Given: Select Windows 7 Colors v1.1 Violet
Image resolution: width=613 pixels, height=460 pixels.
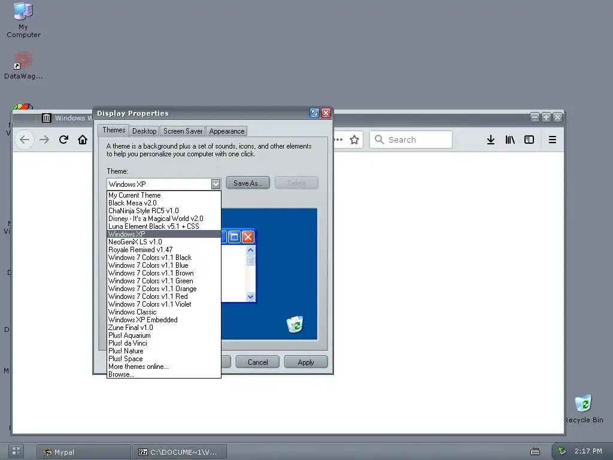Looking at the screenshot, I should click(x=164, y=304).
